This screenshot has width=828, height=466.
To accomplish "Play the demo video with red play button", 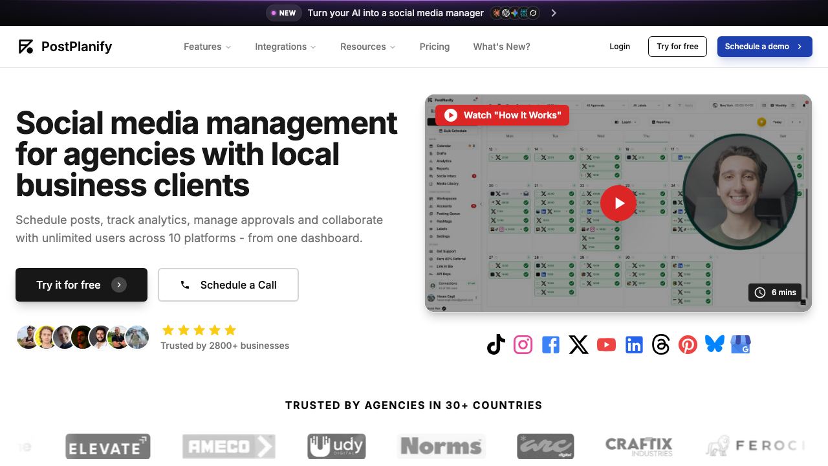I will click(x=618, y=203).
